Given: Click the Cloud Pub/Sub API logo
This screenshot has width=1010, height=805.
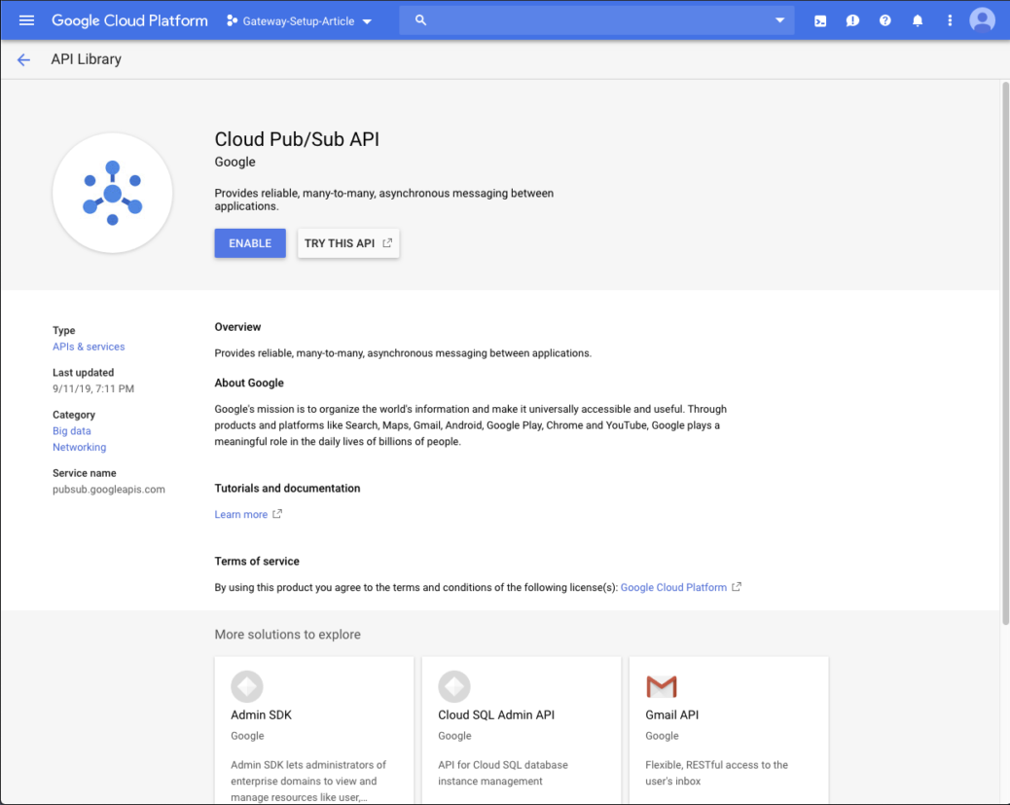Looking at the screenshot, I should [112, 193].
